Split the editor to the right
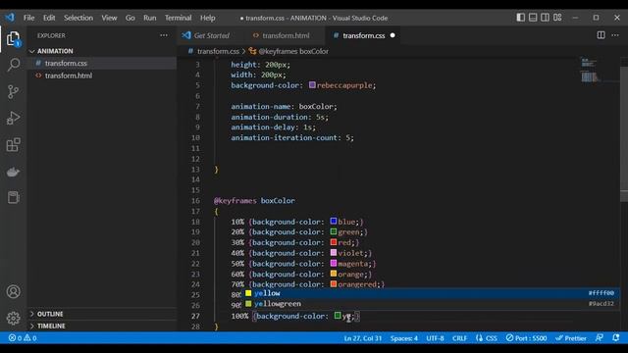Image resolution: width=628 pixels, height=353 pixels. pyautogui.click(x=601, y=35)
